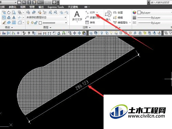Image resolution: width=172 pixels, height=129 pixels.
Task: Toggle the layer freeze sun icon in layer list
Action: (x=32, y=23)
